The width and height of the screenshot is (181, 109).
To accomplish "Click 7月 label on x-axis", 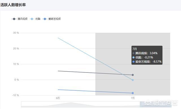I will click(133, 98).
